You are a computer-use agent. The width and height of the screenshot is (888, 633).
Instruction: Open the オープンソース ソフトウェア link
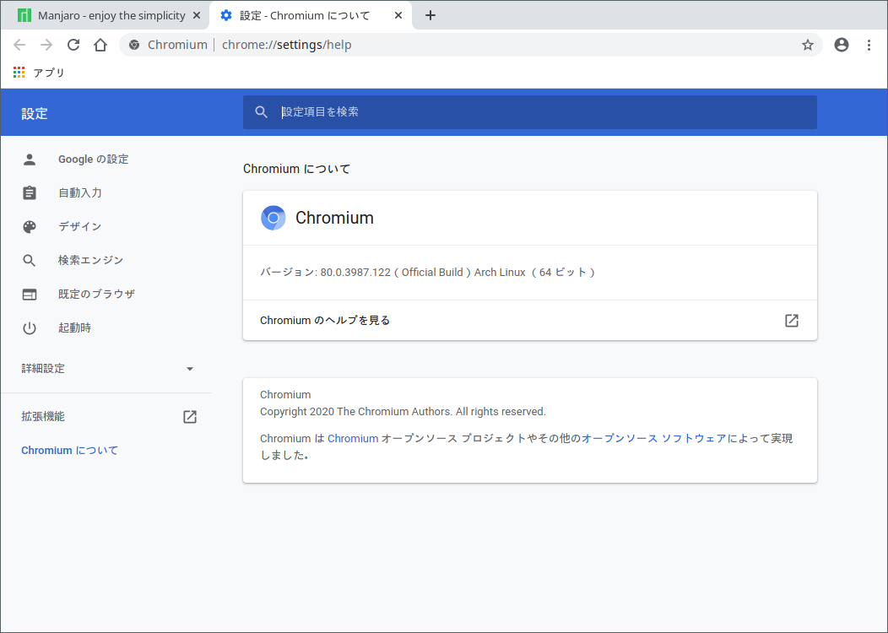(653, 438)
